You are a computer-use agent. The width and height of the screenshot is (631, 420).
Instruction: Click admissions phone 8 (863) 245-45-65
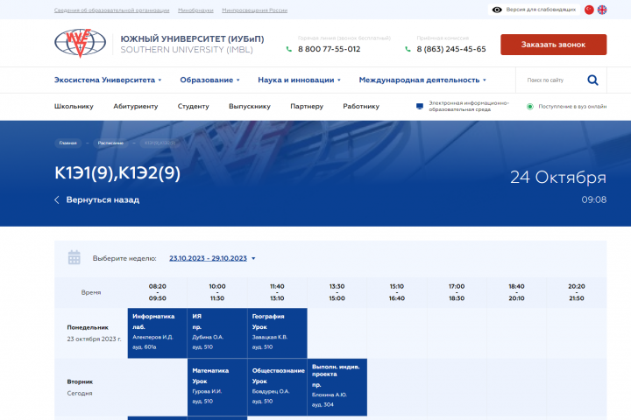click(451, 49)
